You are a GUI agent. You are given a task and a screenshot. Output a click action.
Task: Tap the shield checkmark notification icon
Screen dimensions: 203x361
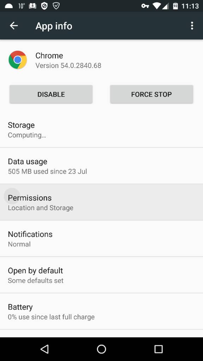(x=56, y=6)
